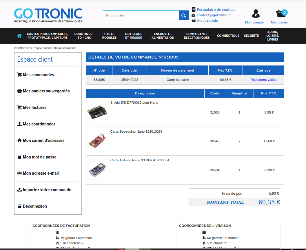306x250 pixels.
Task: Click the Shield E/S DFR0012 product thumbnail
Action: [x=97, y=112]
